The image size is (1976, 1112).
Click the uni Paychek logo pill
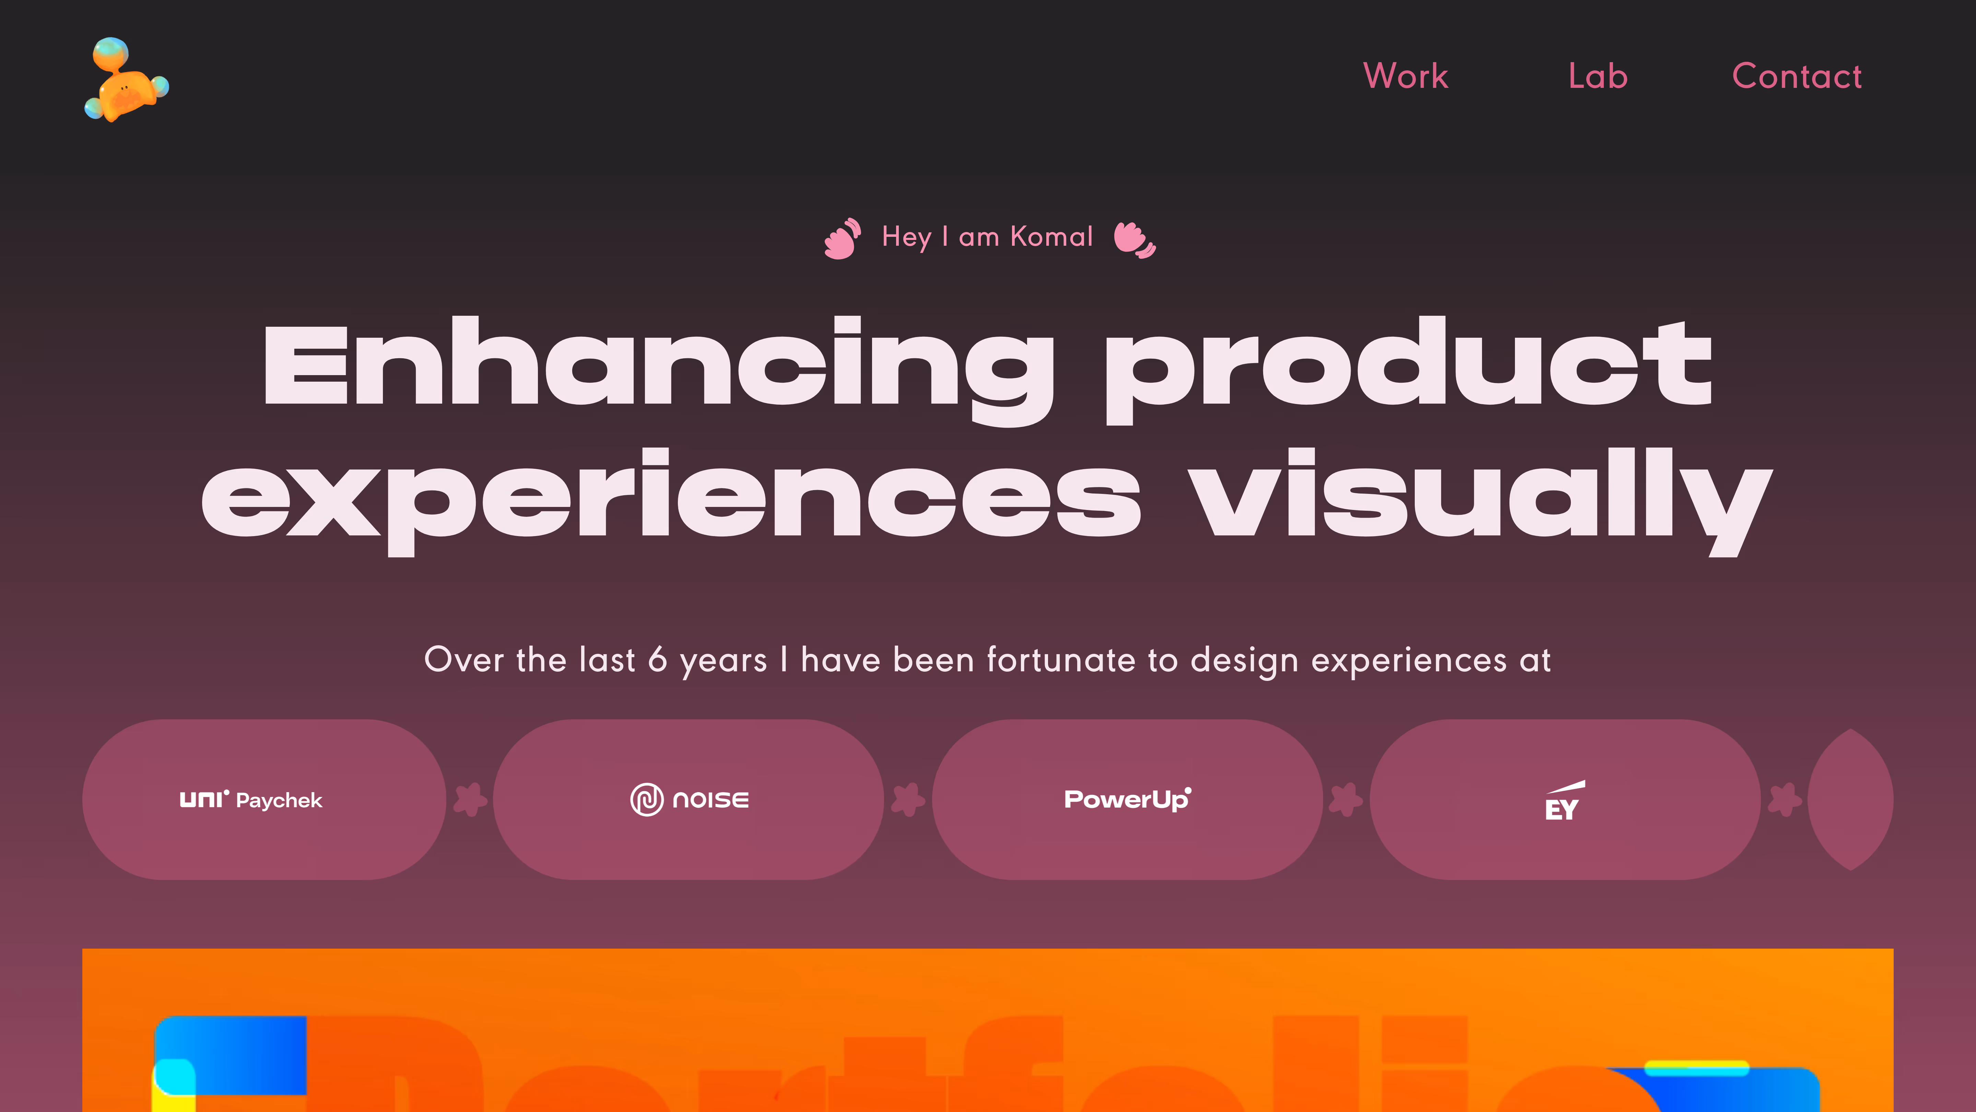pyautogui.click(x=264, y=800)
